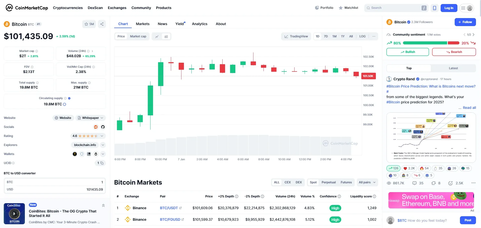481x228 pixels.
Task: Collapse the CoinBites panel
Action: (x=103, y=205)
